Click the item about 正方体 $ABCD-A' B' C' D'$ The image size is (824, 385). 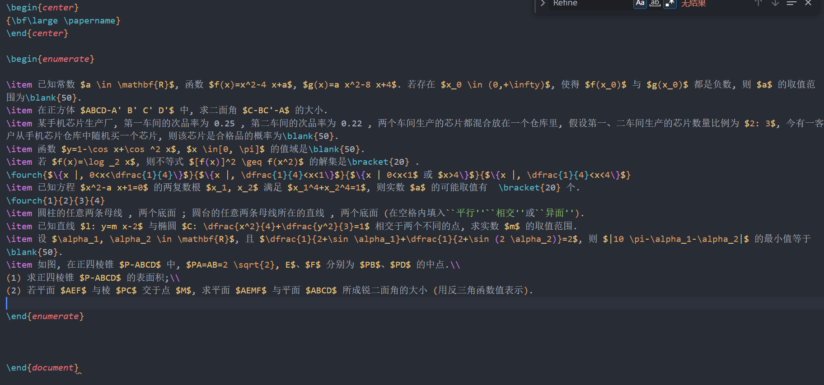point(167,111)
